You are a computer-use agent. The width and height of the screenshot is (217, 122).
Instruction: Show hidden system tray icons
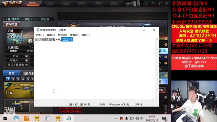tap(116, 118)
